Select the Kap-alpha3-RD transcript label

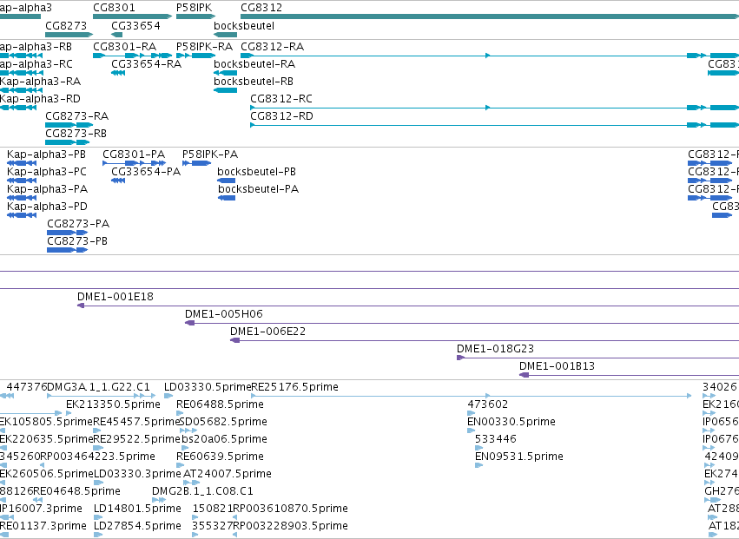pyautogui.click(x=40, y=98)
